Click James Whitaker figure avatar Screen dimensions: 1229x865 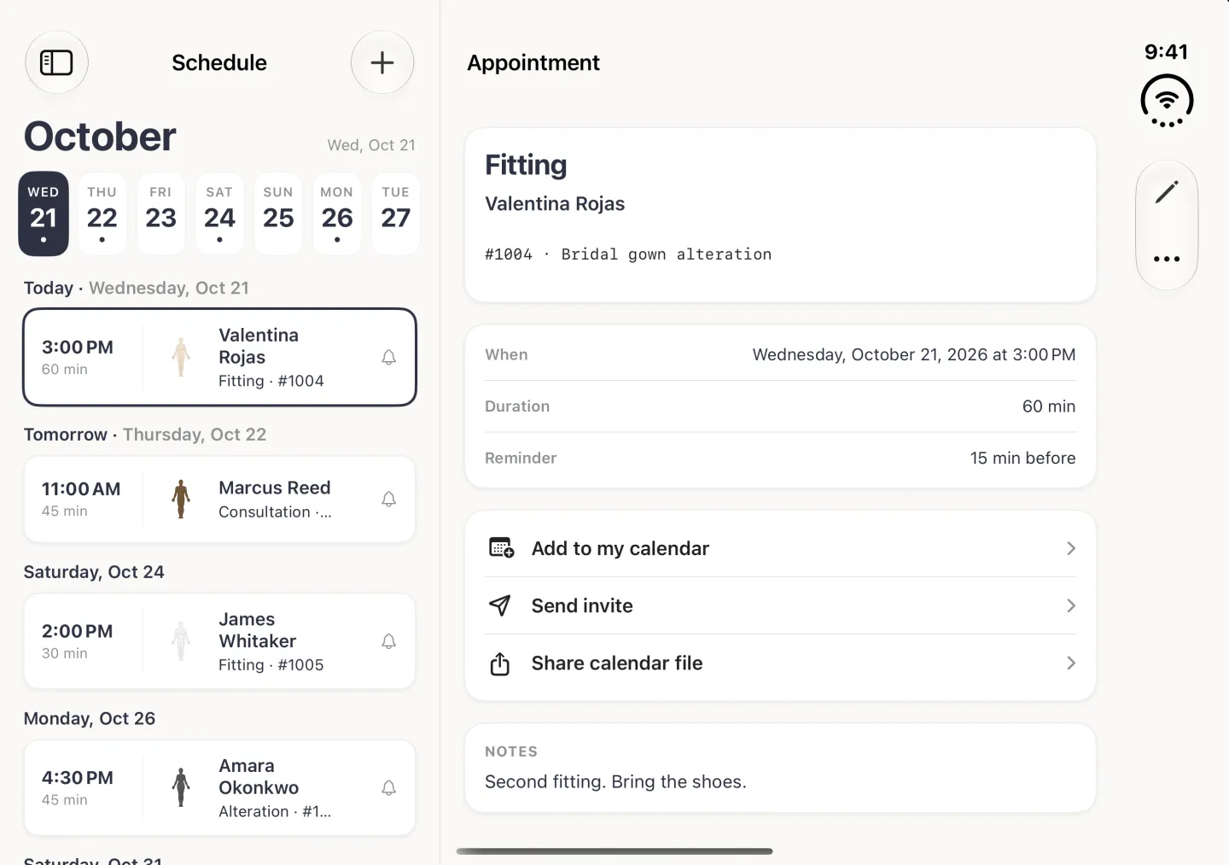point(181,641)
